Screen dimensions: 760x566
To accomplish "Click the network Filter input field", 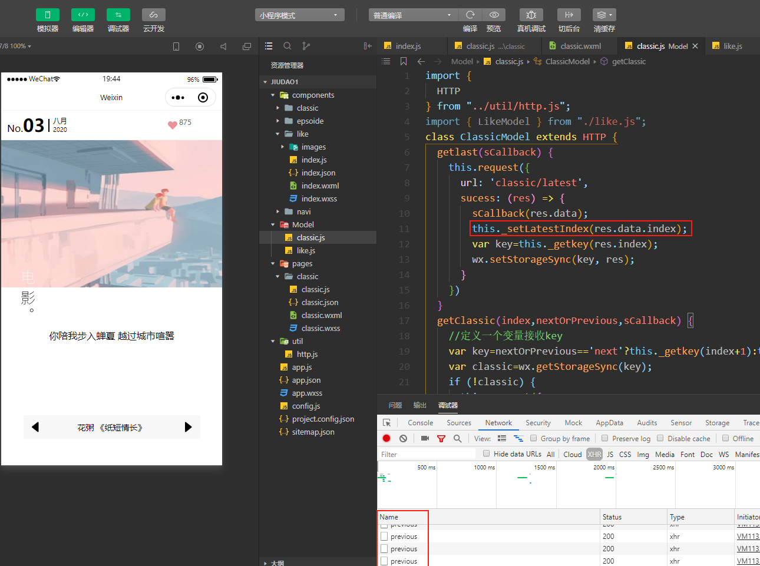I will click(427, 454).
